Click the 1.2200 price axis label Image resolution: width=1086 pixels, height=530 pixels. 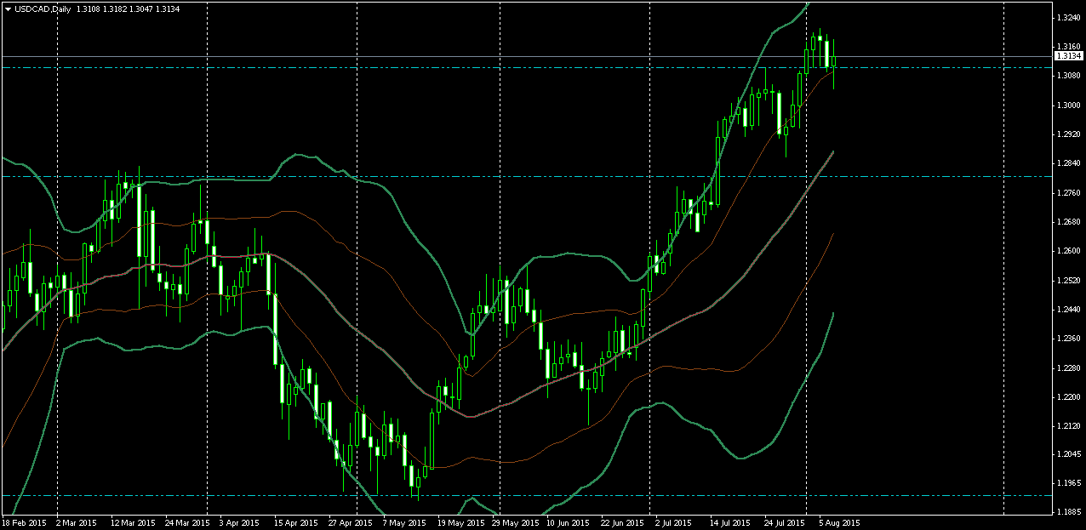tap(1067, 397)
